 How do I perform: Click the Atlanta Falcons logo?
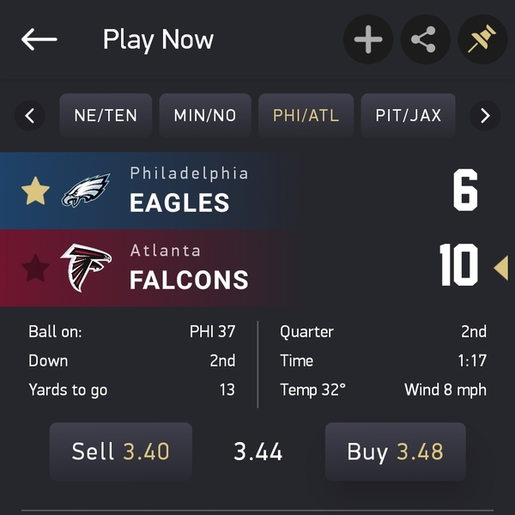(x=86, y=268)
